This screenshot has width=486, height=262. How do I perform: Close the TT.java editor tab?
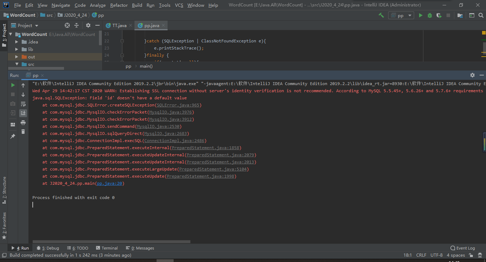pyautogui.click(x=130, y=26)
